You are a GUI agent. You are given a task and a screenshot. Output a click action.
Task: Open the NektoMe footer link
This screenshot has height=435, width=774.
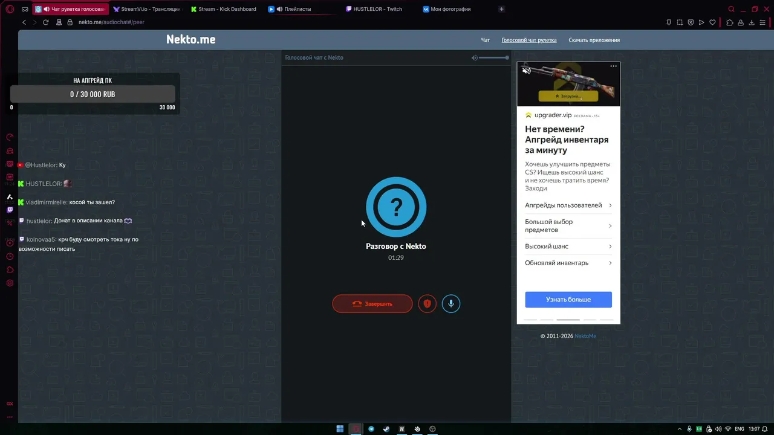[585, 336]
